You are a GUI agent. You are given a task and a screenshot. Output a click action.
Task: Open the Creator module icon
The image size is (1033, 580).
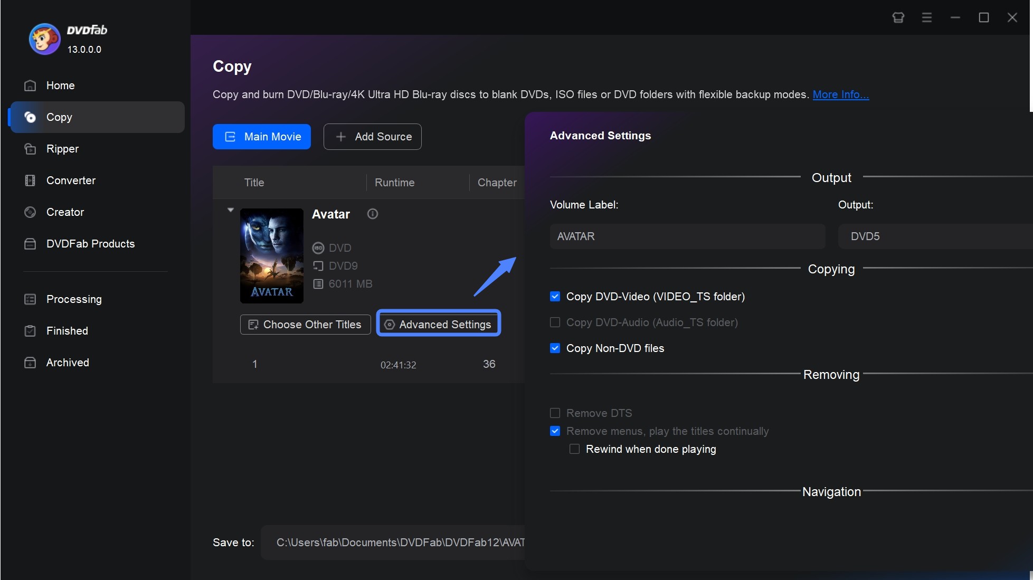click(x=31, y=212)
